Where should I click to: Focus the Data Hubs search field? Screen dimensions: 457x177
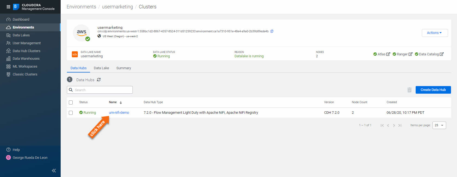[100, 90]
